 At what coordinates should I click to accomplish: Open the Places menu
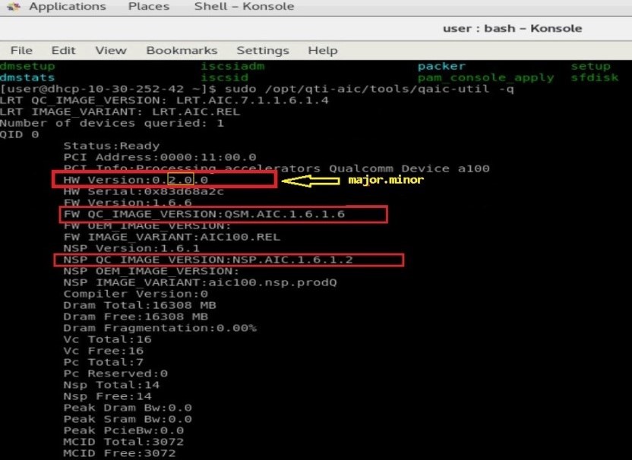(149, 7)
